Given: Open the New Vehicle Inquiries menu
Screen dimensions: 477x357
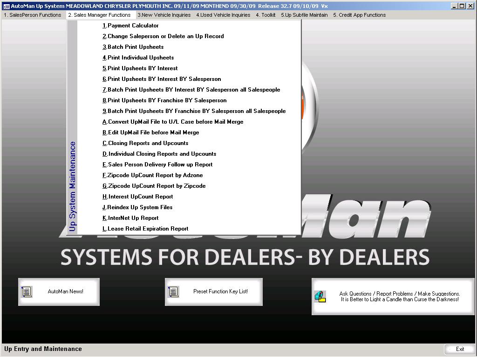Looking at the screenshot, I should [x=164, y=15].
